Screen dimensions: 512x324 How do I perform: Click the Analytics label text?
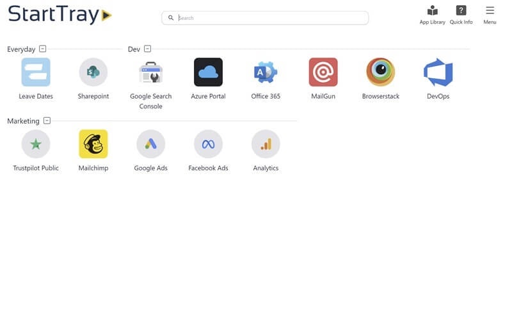266,168
